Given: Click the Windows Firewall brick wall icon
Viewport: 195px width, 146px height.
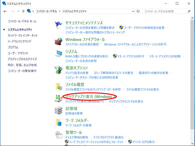Looking at the screenshot, I should point(58,41).
